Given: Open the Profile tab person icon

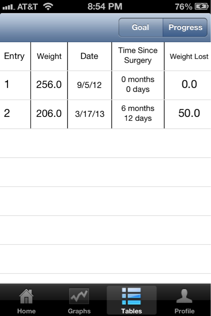Looking at the screenshot, I should coord(184,296).
